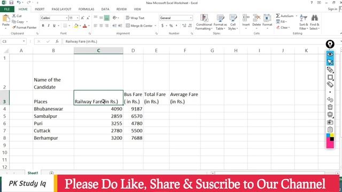Viewport: 342px width, 192px height.
Task: Switch to the DATA tab
Action: pos(105,9)
